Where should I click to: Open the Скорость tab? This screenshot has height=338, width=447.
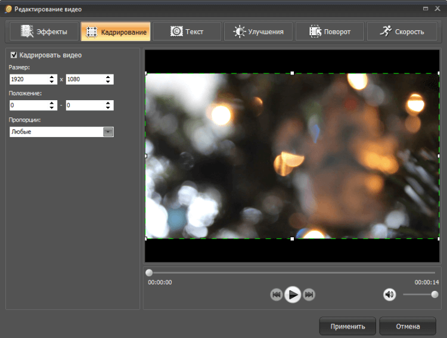pyautogui.click(x=402, y=32)
